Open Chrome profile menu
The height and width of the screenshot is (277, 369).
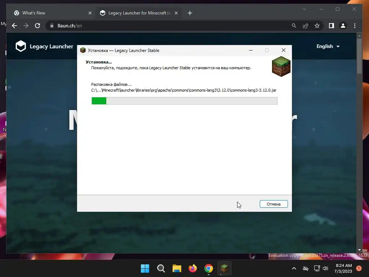click(x=343, y=26)
